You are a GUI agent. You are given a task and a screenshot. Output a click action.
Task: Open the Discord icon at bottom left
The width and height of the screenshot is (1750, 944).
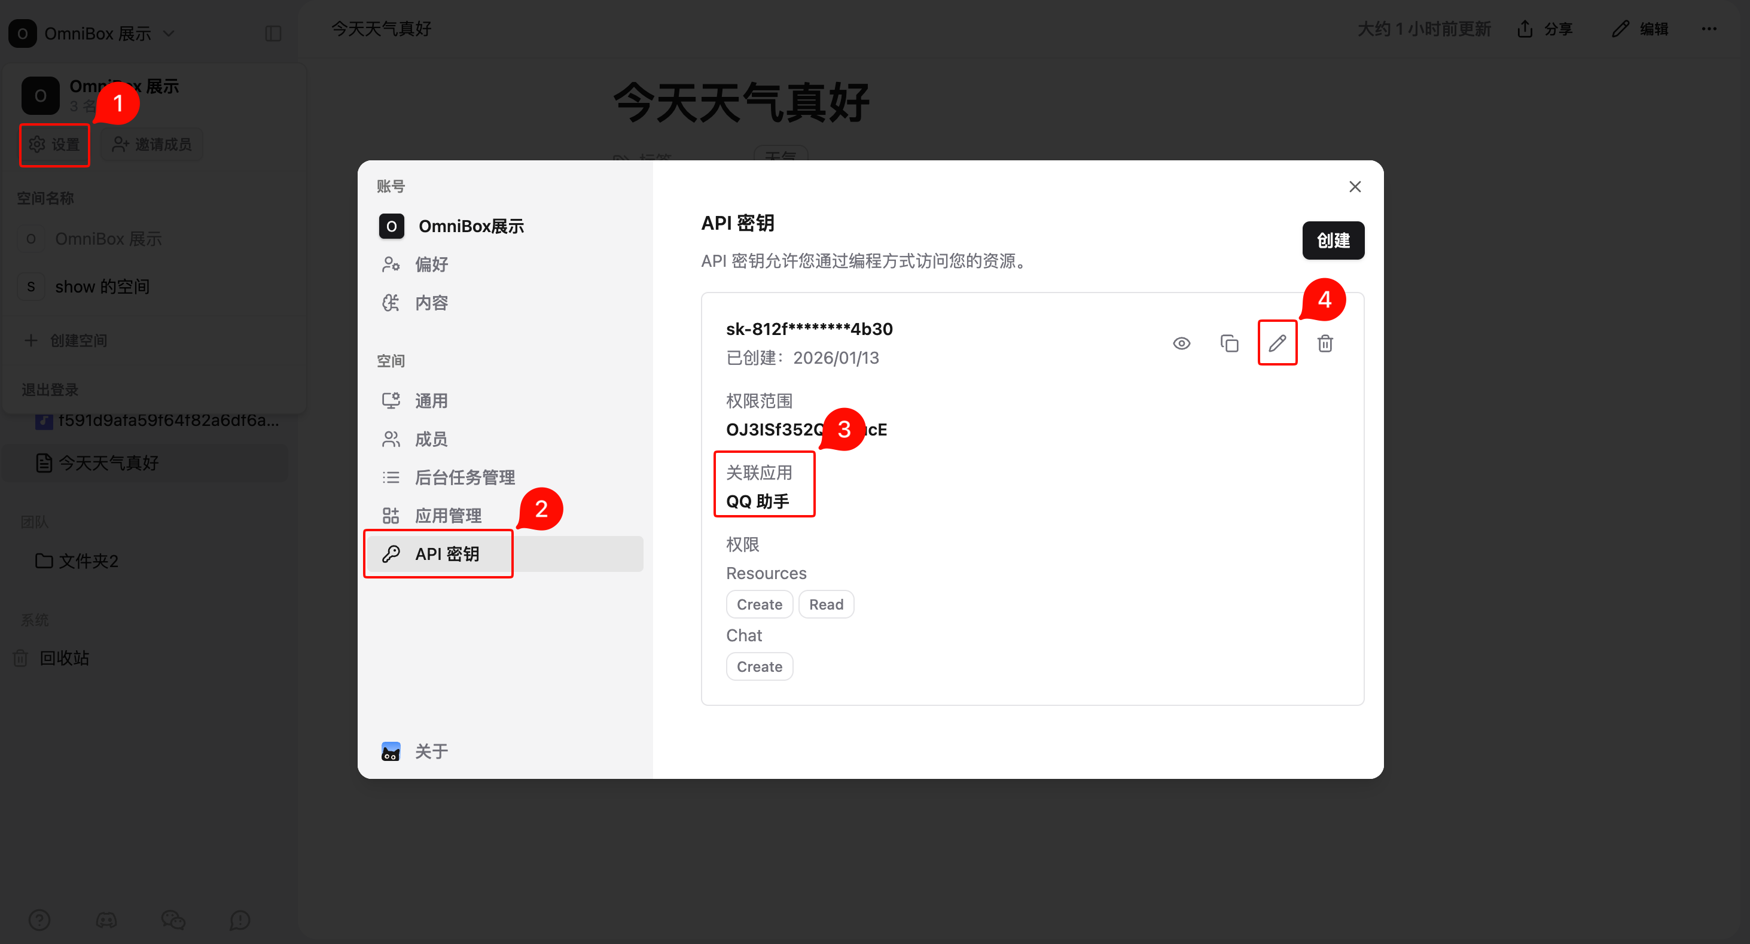(x=106, y=920)
